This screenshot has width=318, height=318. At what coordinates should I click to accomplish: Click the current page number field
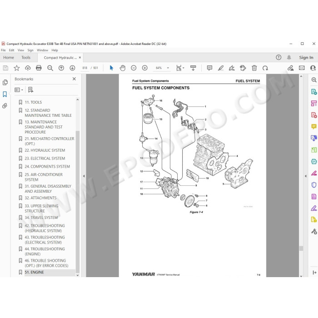(x=85, y=68)
